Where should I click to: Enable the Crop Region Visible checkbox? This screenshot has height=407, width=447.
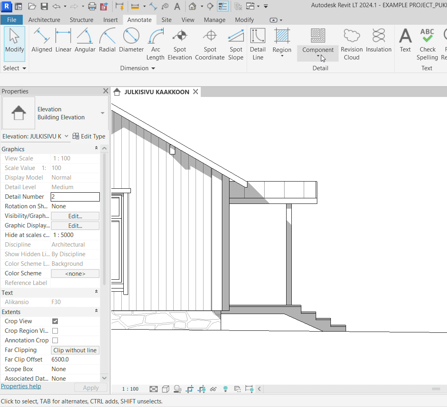pos(55,331)
